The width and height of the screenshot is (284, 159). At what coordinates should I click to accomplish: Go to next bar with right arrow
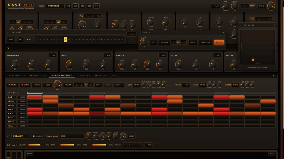tap(18, 93)
